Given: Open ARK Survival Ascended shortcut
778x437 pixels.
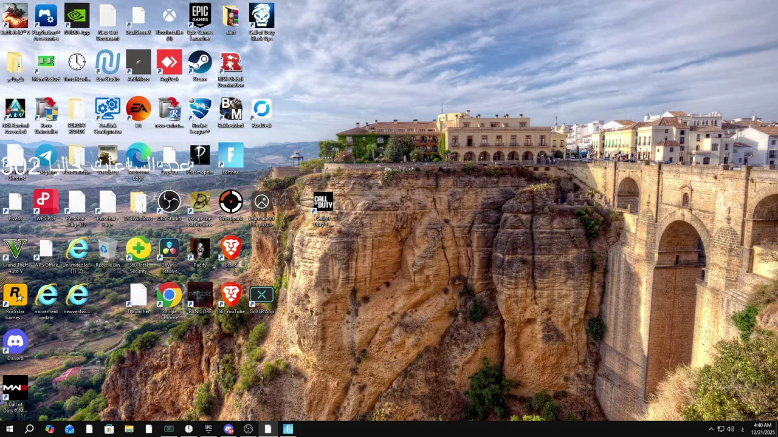Looking at the screenshot, I should tap(15, 115).
